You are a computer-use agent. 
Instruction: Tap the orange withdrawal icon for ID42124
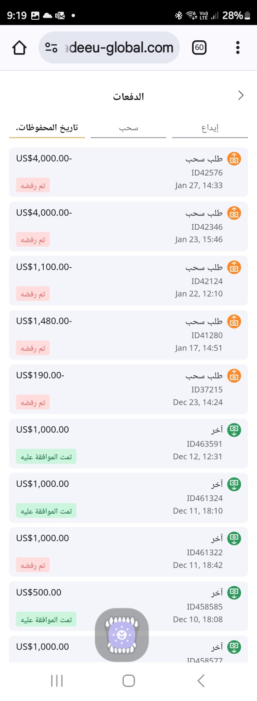(234, 267)
